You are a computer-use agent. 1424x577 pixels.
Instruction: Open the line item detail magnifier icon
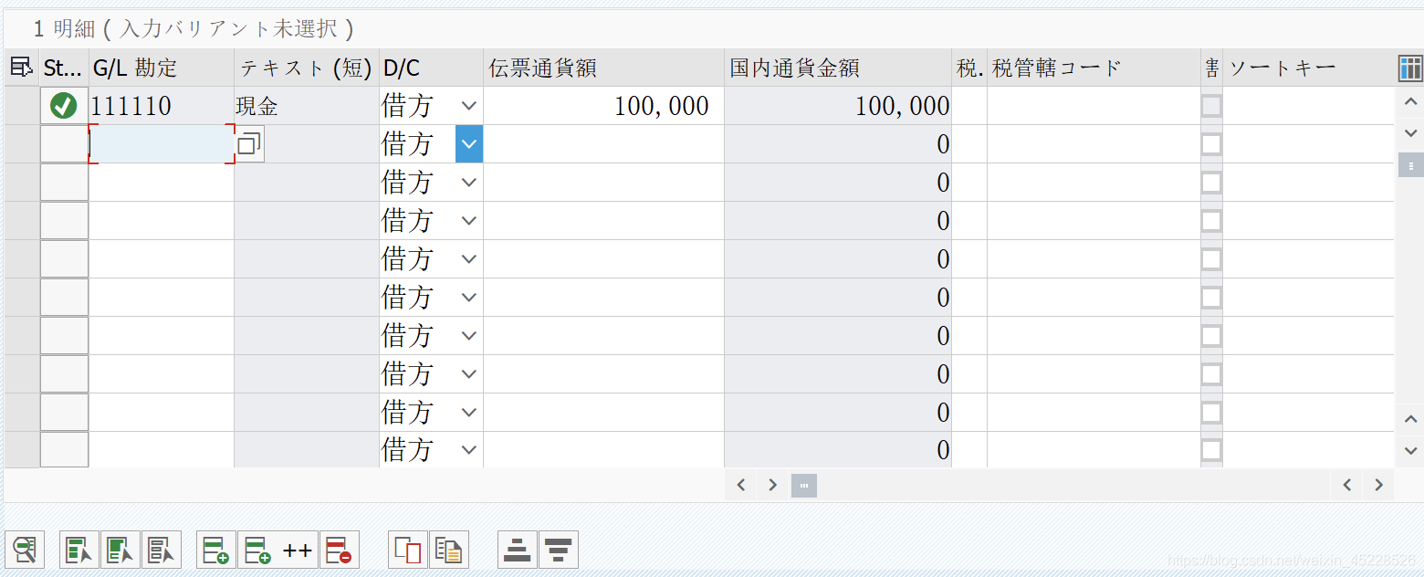24,550
